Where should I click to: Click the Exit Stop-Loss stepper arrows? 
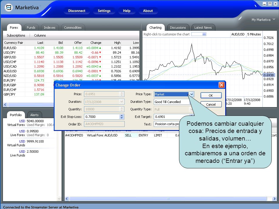click(121, 117)
